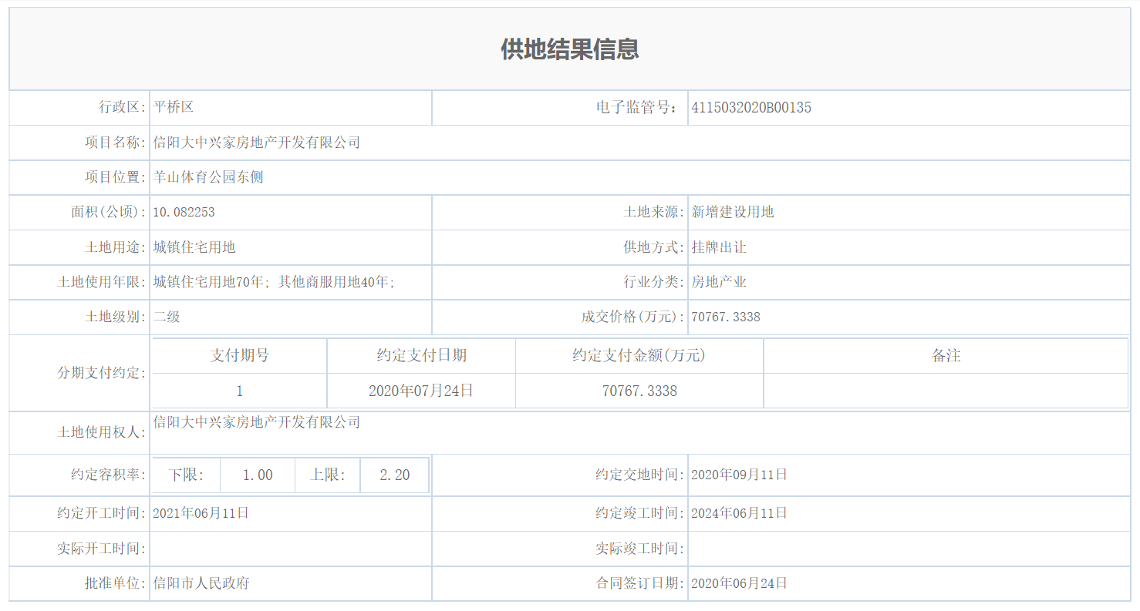Click the page title 供地结果信息
Image resolution: width=1140 pixels, height=611 pixels.
[x=570, y=49]
